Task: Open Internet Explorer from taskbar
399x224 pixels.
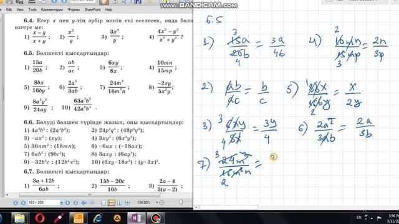Action: pos(98,218)
